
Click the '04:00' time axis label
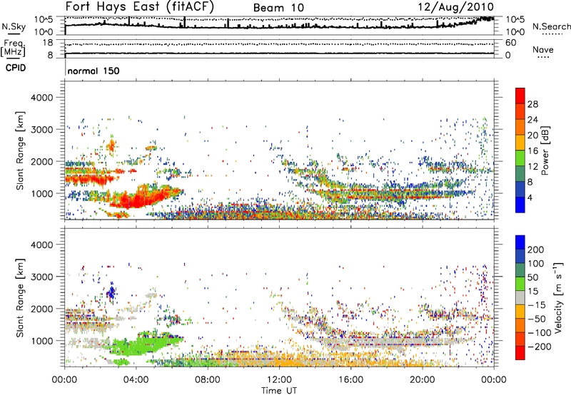(136, 380)
